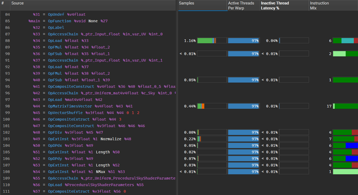The width and height of the screenshot is (358, 195).
Task: Click the Source column header
Action: coord(93,6)
